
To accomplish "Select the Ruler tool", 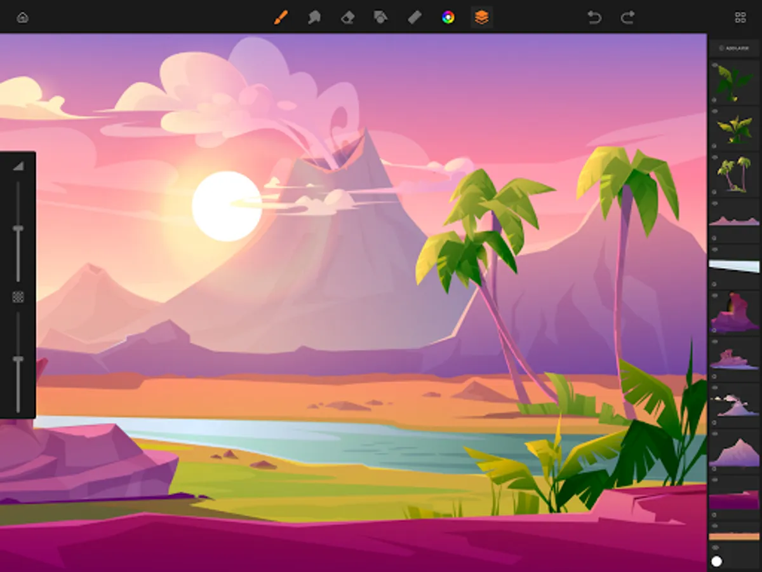I will point(415,17).
